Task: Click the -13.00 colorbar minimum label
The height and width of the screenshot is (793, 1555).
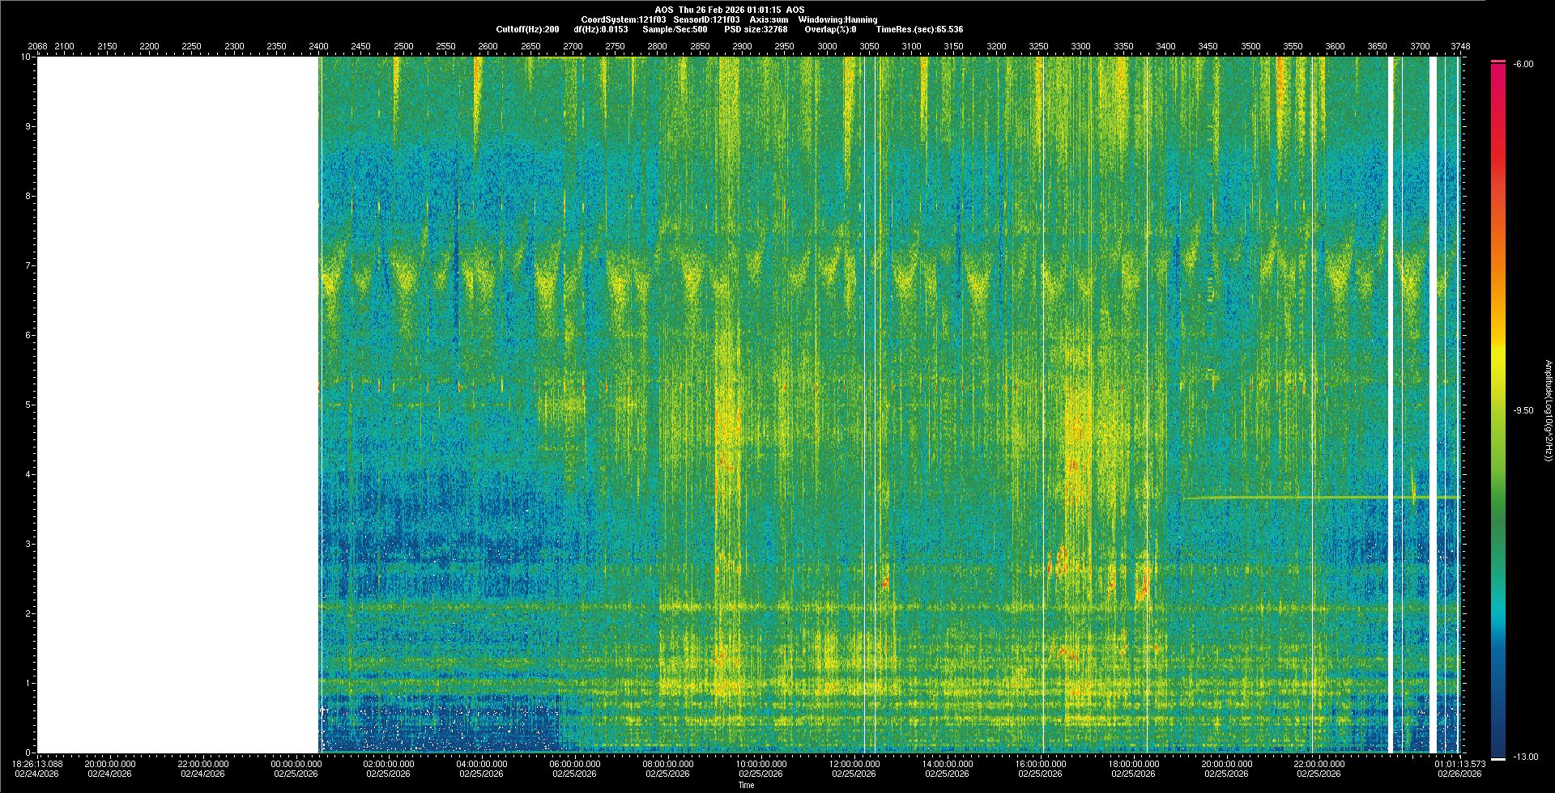Action: point(1523,757)
